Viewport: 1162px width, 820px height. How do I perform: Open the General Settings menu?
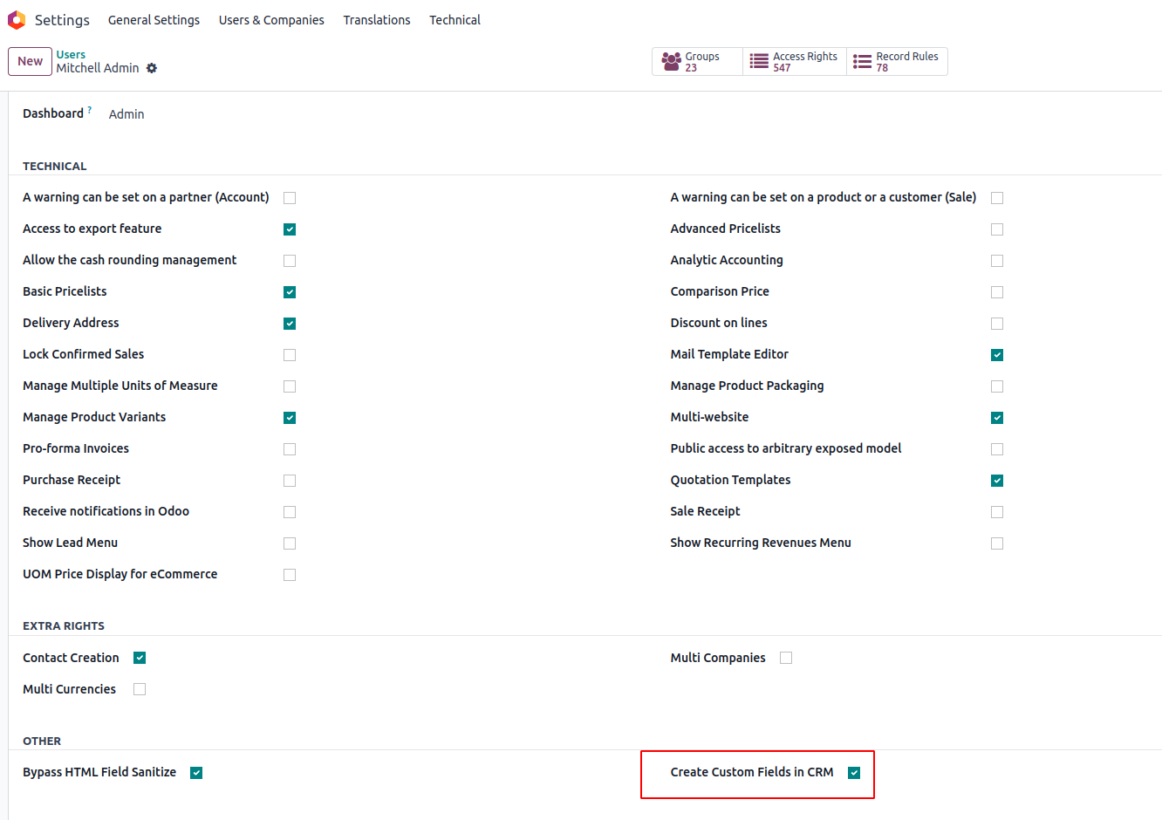(154, 20)
